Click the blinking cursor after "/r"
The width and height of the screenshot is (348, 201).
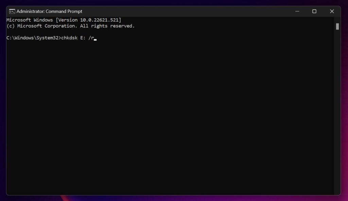pos(95,39)
